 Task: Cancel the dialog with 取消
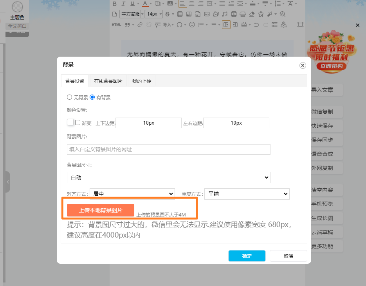click(x=288, y=256)
